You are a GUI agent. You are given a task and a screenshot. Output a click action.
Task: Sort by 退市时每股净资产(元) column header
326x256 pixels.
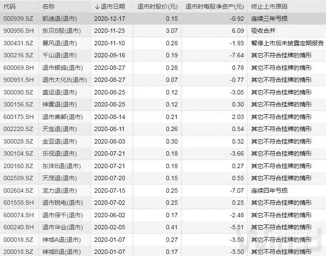[214, 6]
